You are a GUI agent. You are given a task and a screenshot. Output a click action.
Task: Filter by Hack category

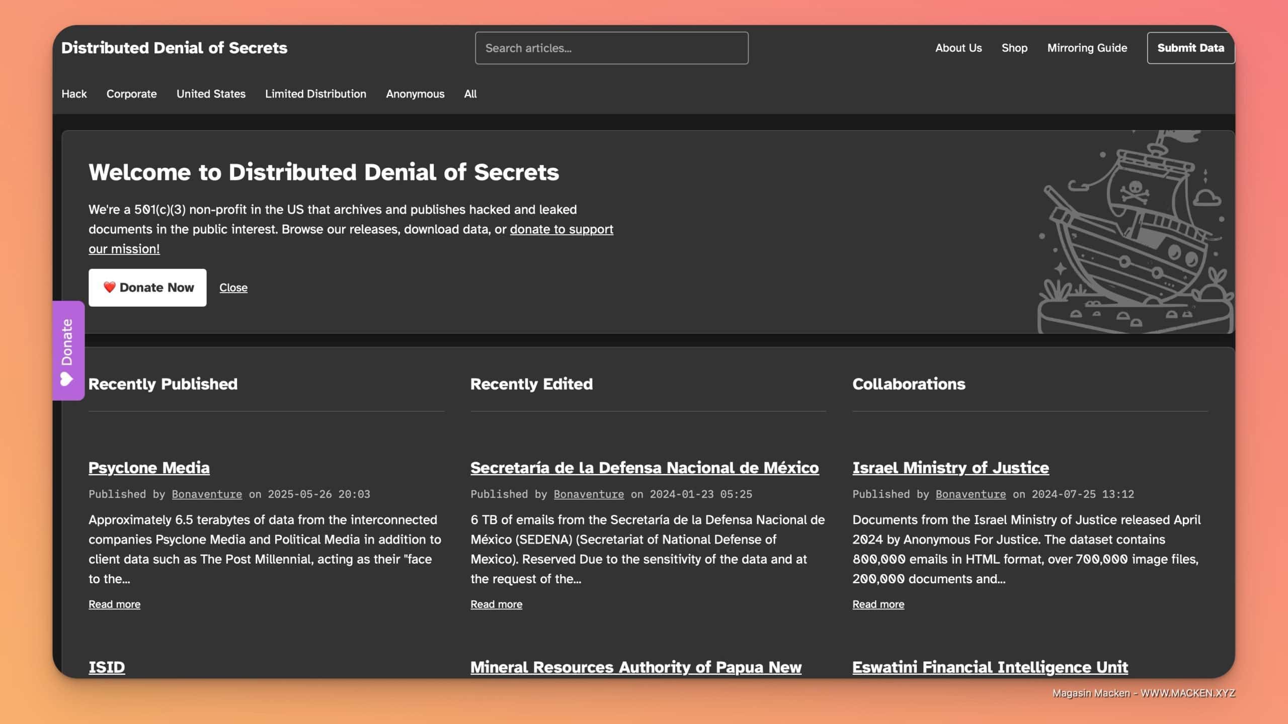(74, 94)
